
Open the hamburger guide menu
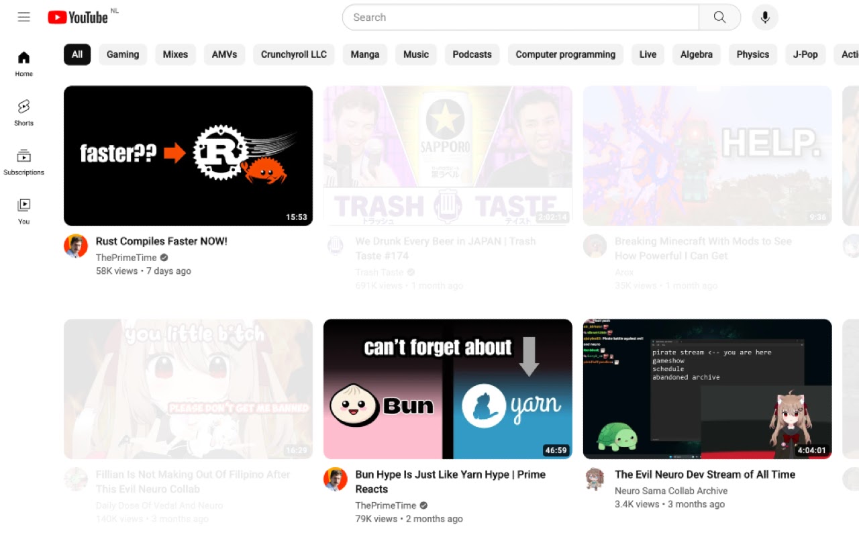(x=24, y=17)
